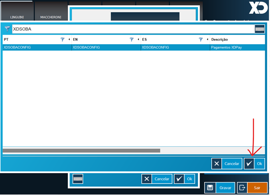Select the LINGUINI tab
Screen dimensions: 270x195
coord(18,18)
